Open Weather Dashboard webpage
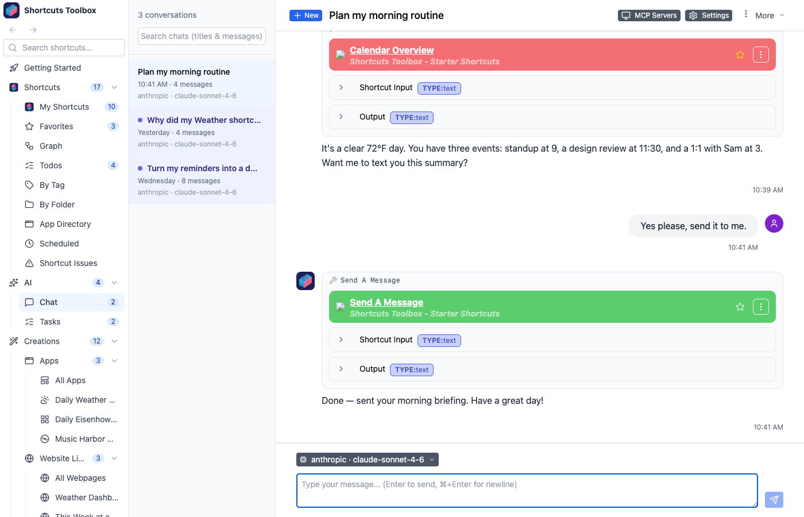804x517 pixels. [79, 497]
